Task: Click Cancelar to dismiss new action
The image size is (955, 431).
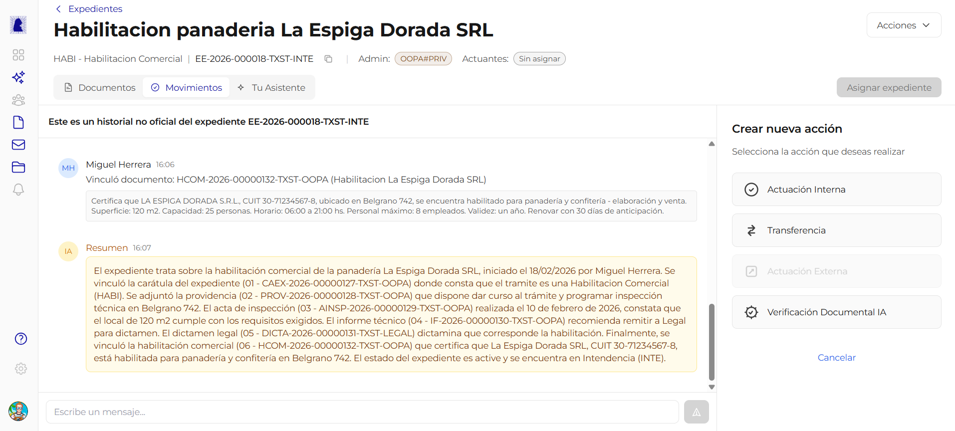Action: [x=836, y=358]
